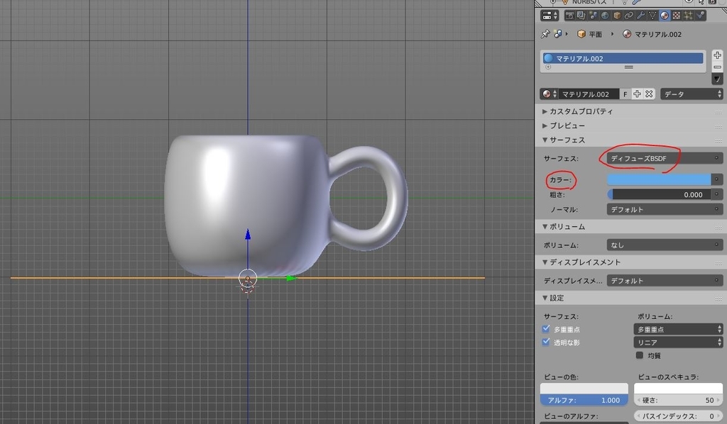Click the blue カラー color swatch

coord(659,179)
